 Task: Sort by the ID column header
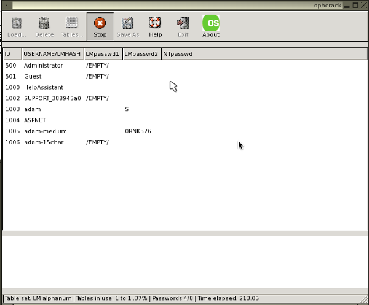pos(12,54)
